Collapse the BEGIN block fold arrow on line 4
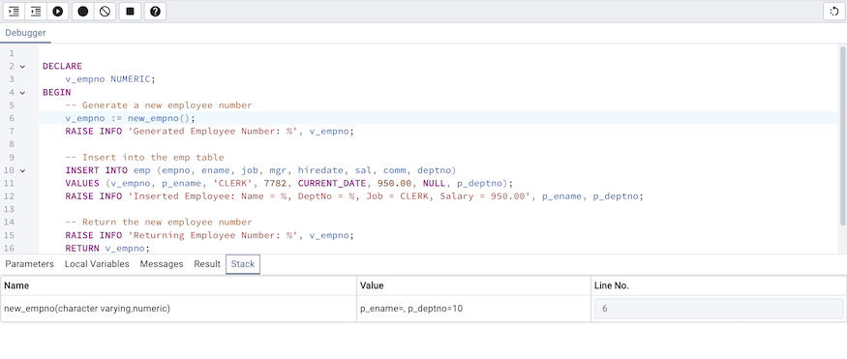The height and width of the screenshot is (359, 847). click(x=22, y=92)
